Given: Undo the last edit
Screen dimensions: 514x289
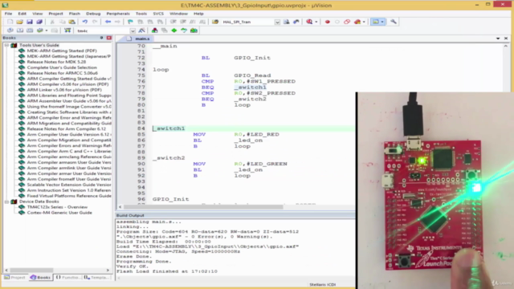Looking at the screenshot, I should coord(84,22).
